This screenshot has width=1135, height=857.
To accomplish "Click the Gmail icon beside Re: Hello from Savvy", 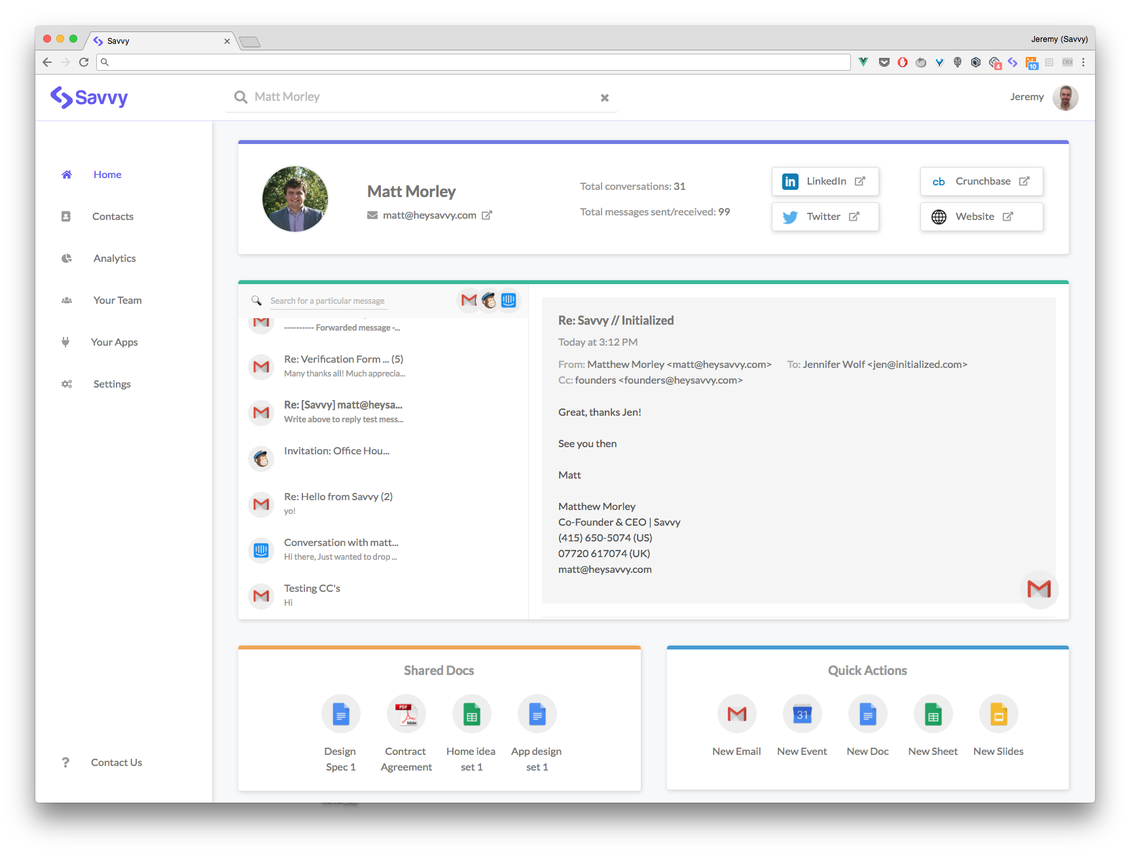I will tap(261, 505).
